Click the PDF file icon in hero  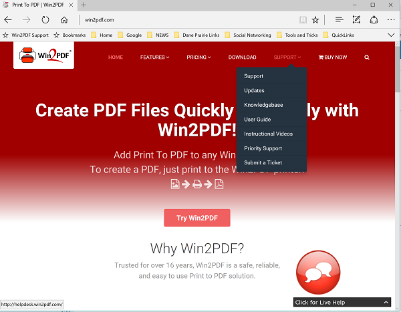tap(219, 184)
